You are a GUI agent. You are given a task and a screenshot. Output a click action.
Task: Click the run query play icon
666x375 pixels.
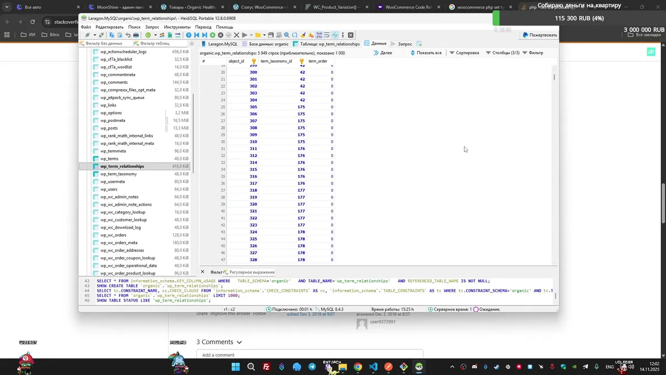coord(245,35)
